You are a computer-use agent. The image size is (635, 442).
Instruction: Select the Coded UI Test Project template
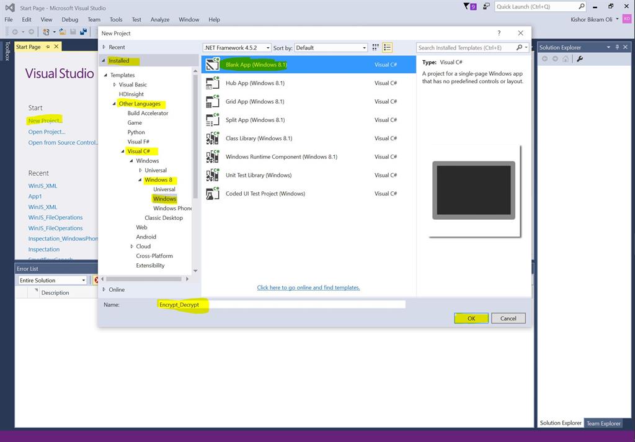308,194
